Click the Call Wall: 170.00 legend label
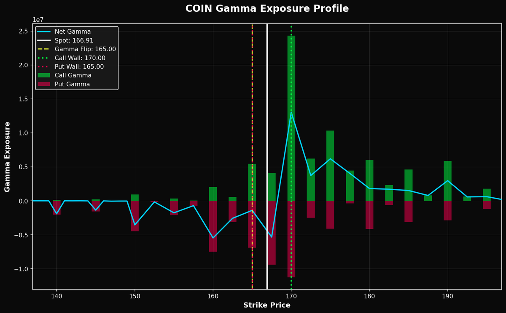 point(80,58)
